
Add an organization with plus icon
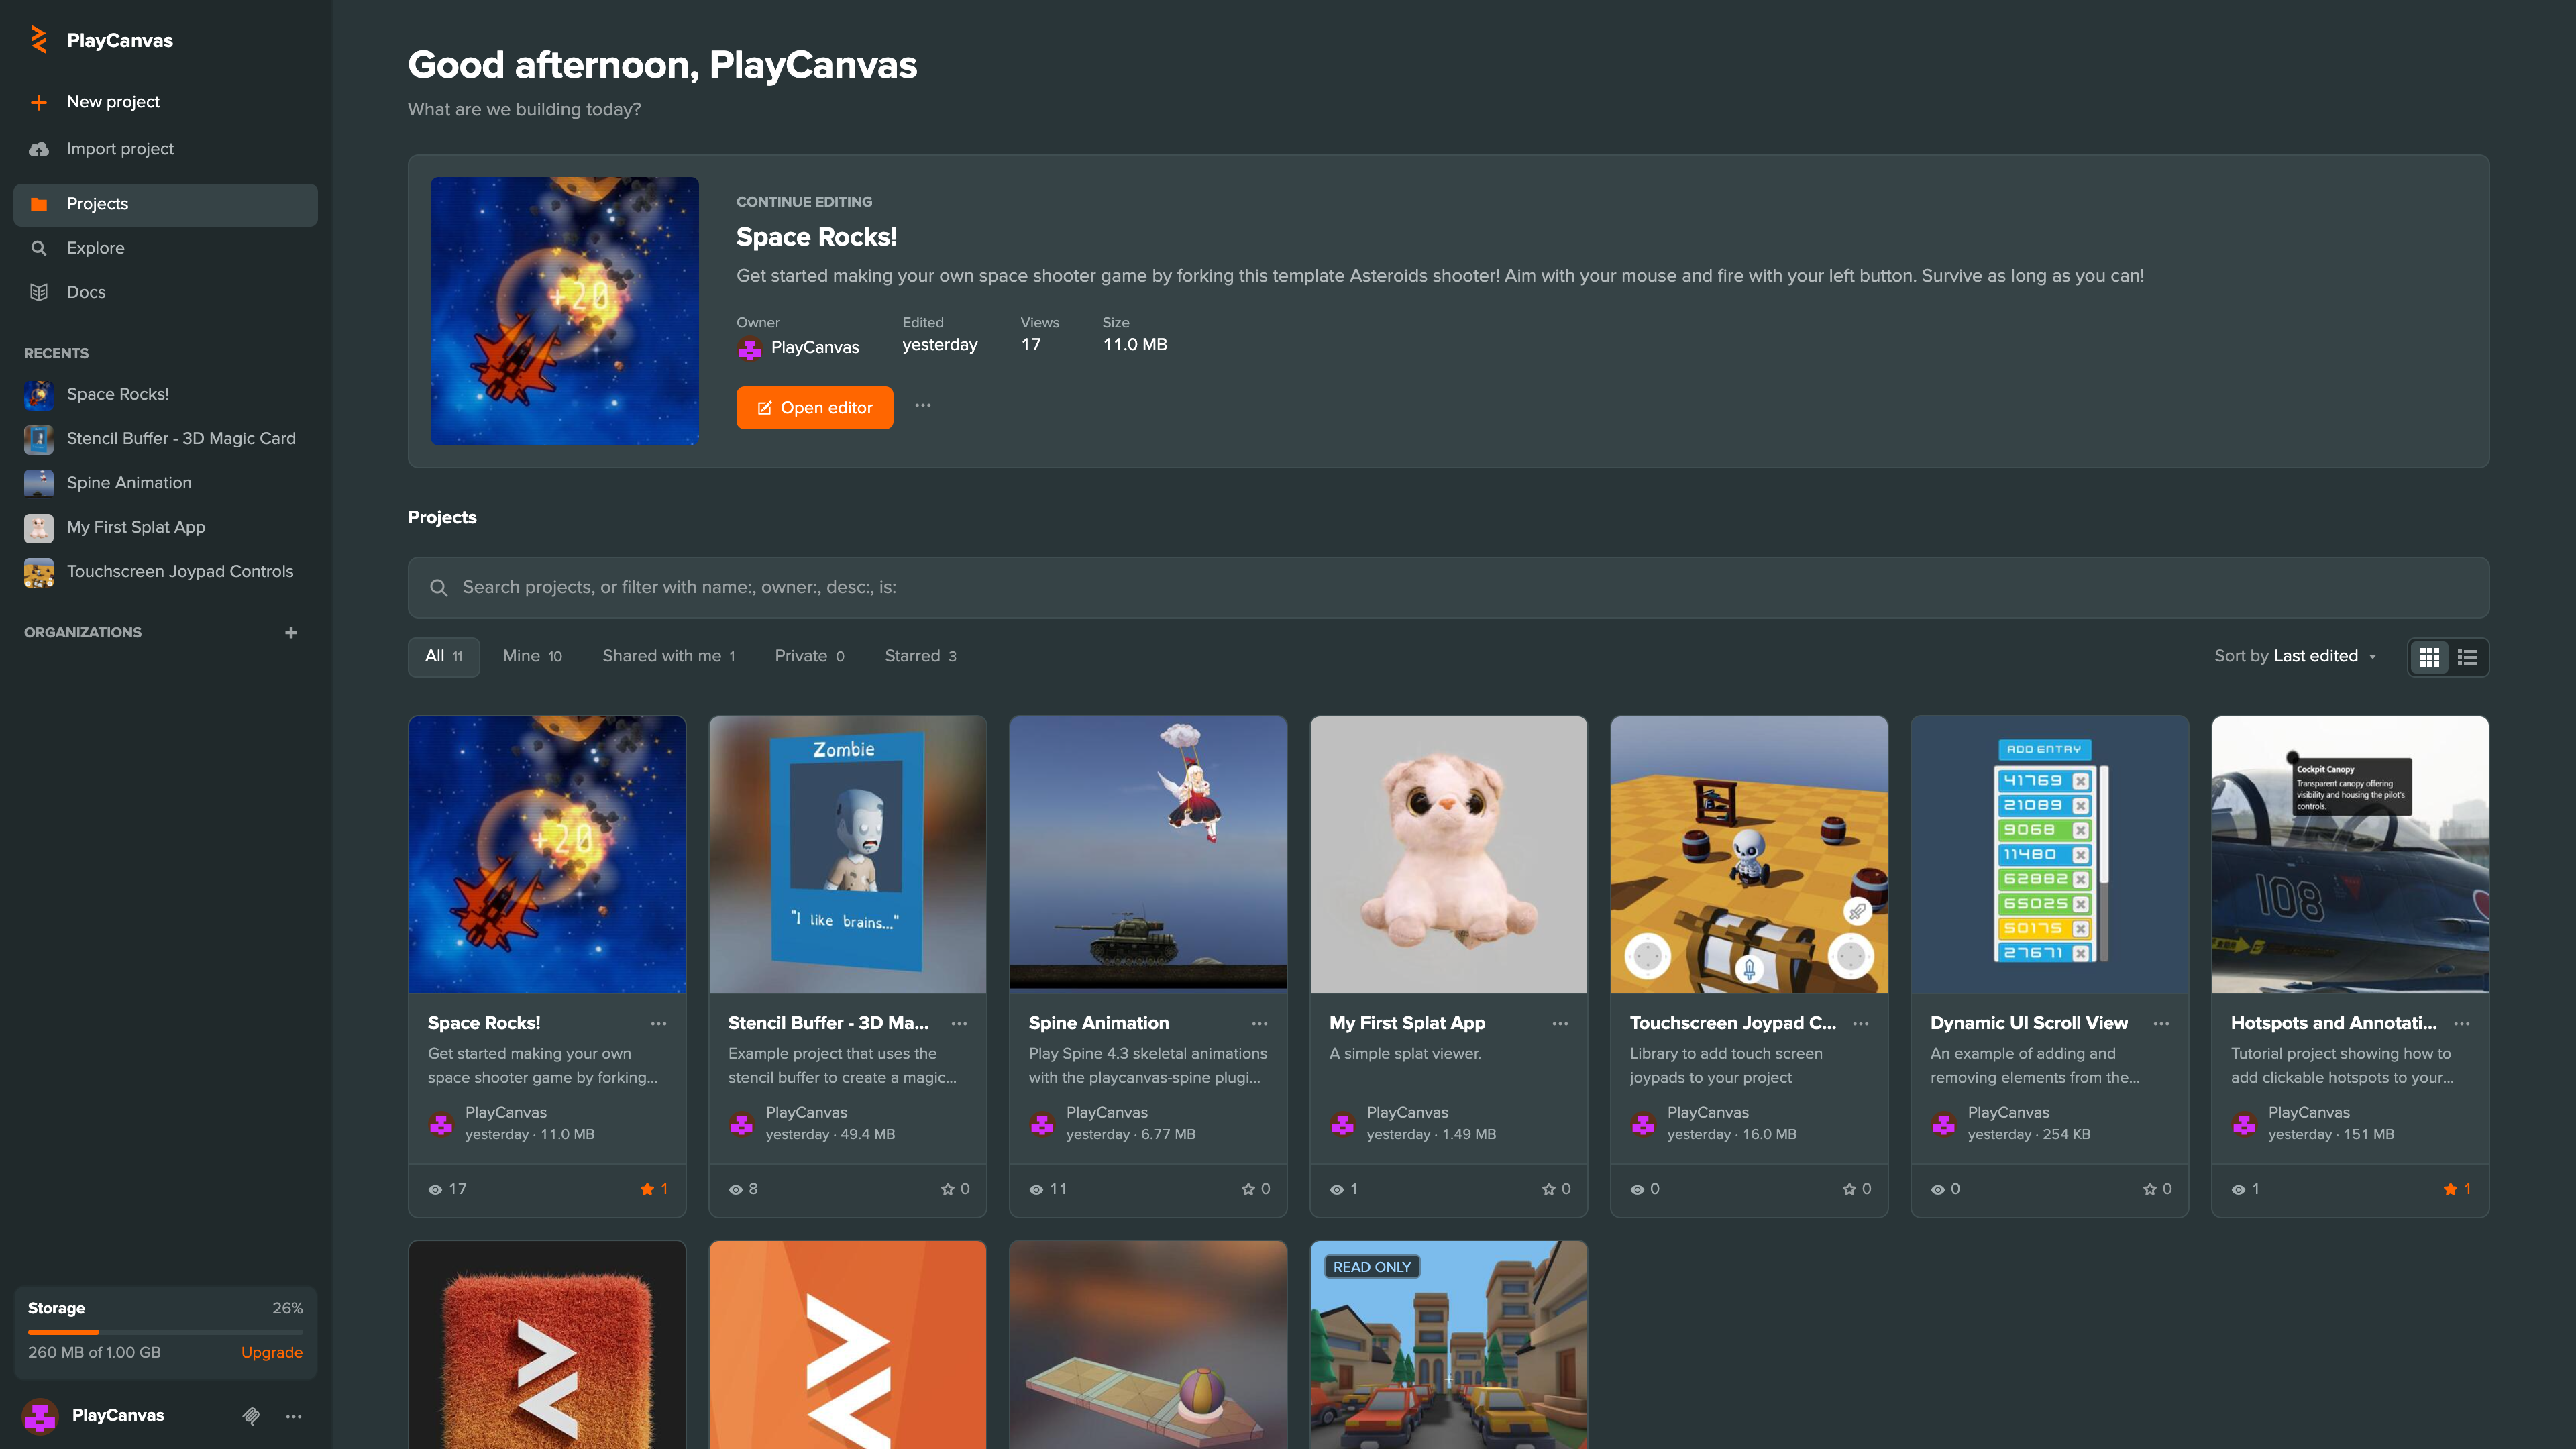[x=291, y=632]
